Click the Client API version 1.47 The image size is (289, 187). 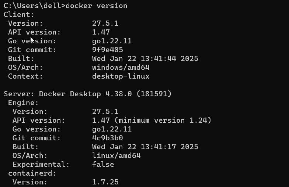[x=101, y=32]
